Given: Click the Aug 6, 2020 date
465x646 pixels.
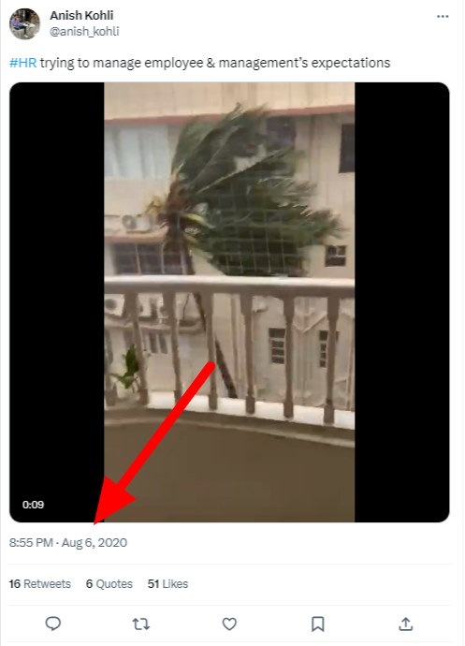Looking at the screenshot, I should 94,543.
